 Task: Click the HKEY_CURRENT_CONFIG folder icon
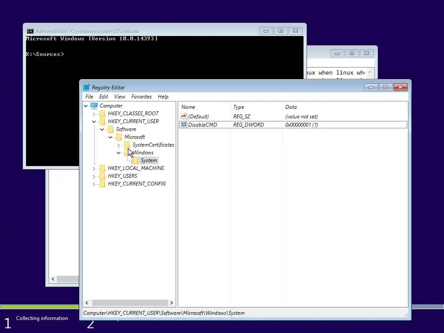102,184
